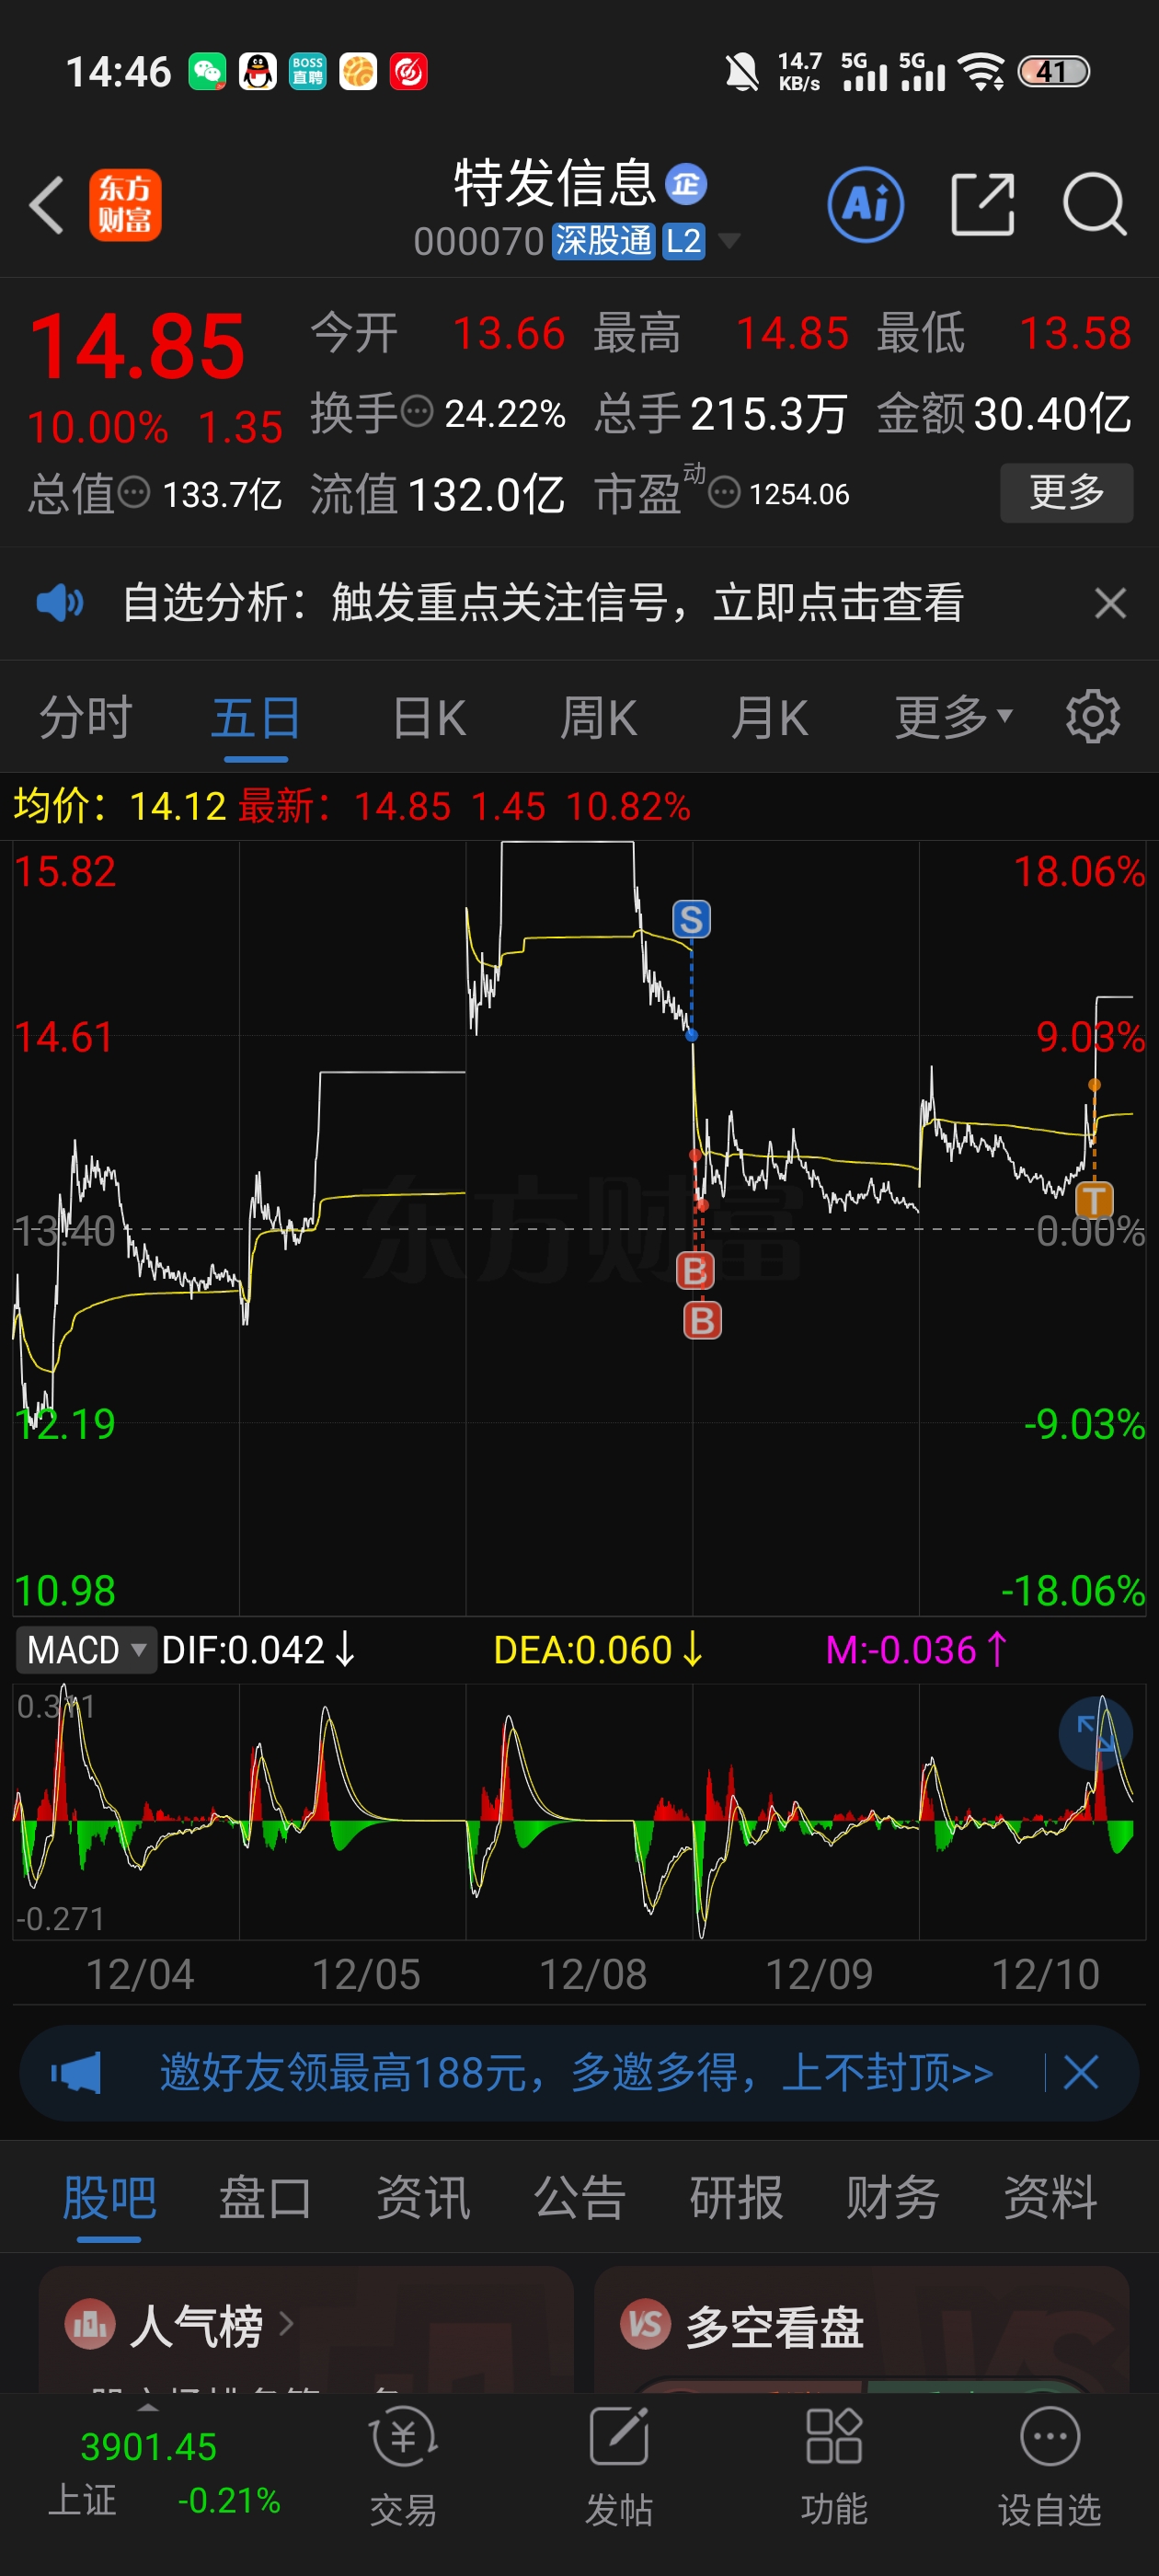Screen dimensions: 1159x2576
Task: Tap the upper B buy marker
Action: tap(695, 1271)
